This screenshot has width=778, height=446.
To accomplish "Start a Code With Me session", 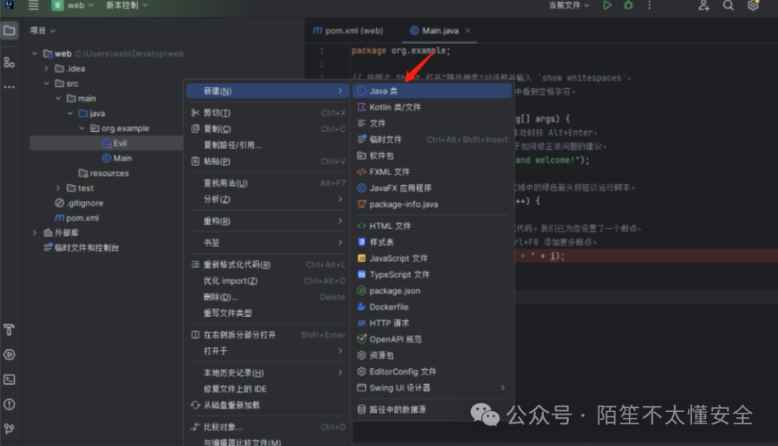I will click(x=702, y=6).
